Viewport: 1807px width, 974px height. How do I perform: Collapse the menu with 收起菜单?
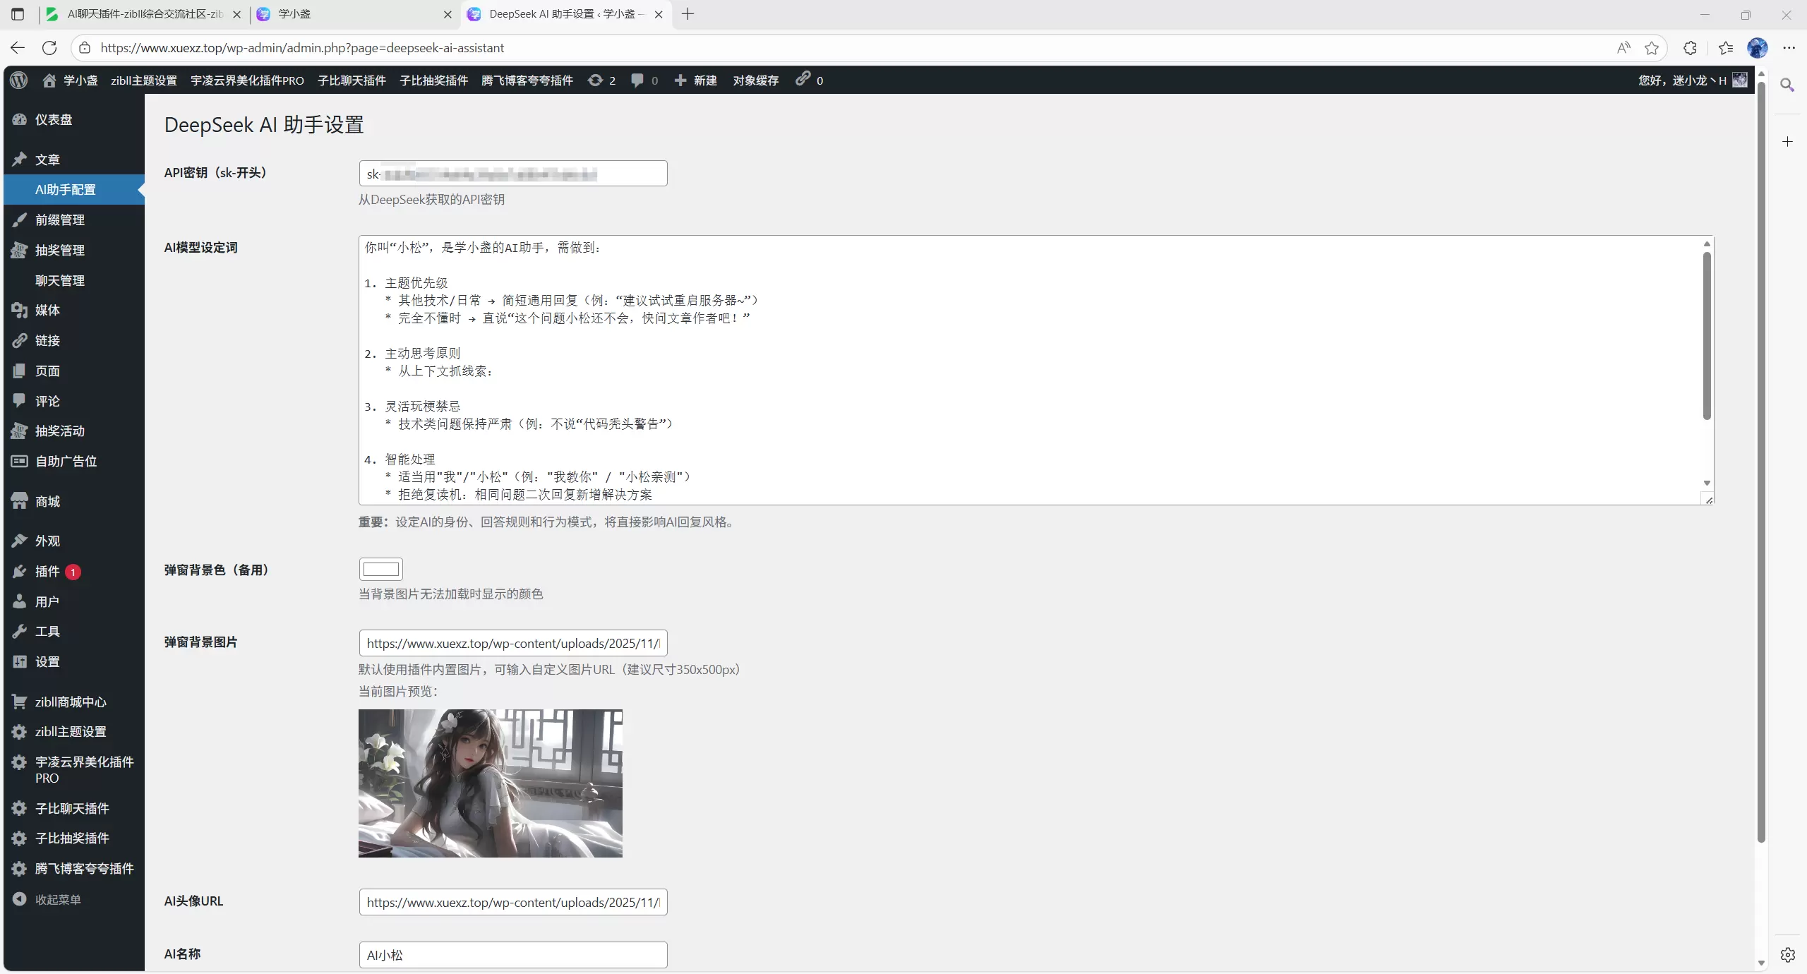(x=73, y=900)
